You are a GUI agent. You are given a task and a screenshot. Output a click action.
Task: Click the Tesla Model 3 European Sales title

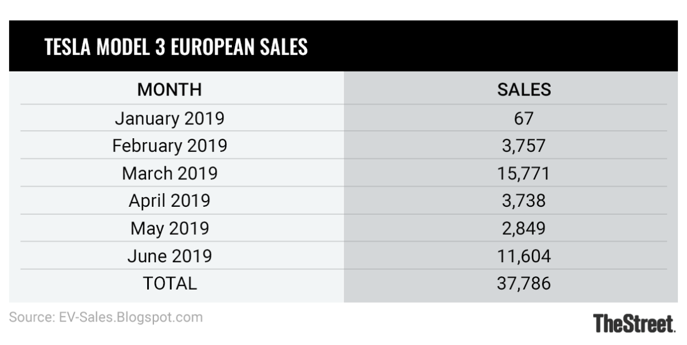tap(176, 47)
